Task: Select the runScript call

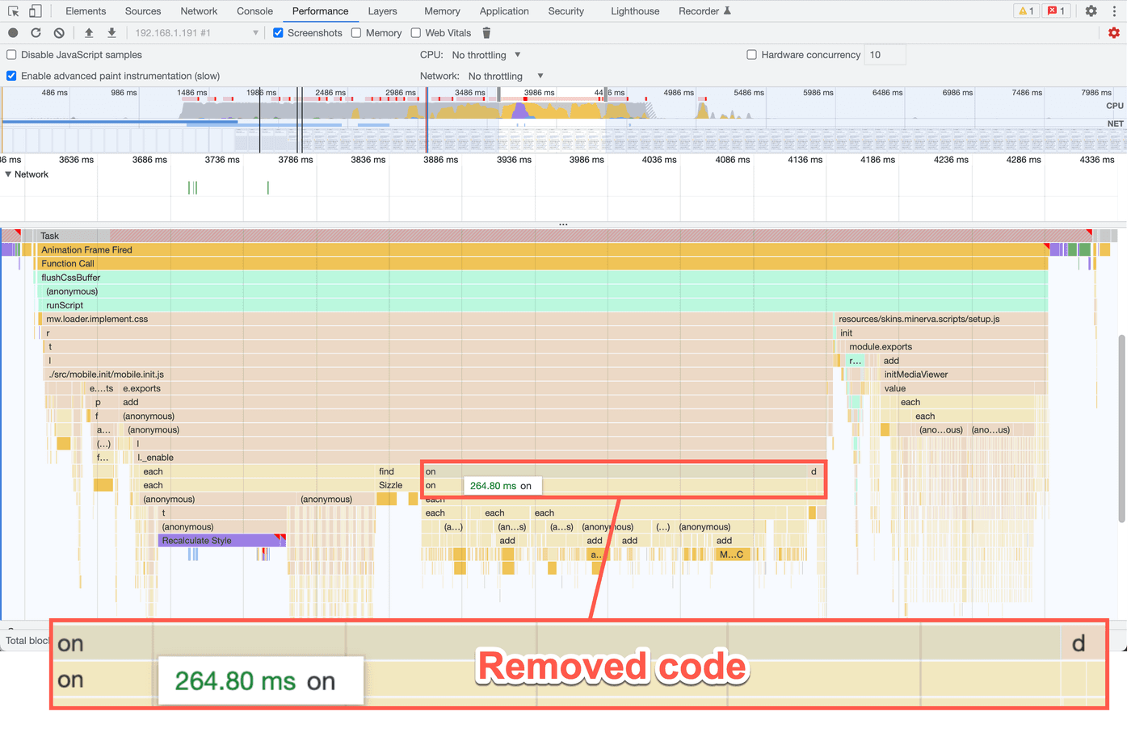Action: [x=543, y=305]
